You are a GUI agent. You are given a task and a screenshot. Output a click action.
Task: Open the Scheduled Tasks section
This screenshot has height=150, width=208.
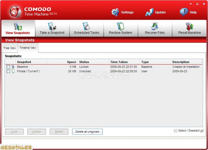point(86,28)
